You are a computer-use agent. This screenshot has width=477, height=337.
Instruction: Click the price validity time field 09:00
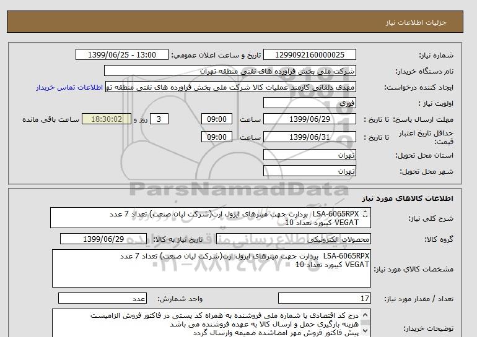217,137
